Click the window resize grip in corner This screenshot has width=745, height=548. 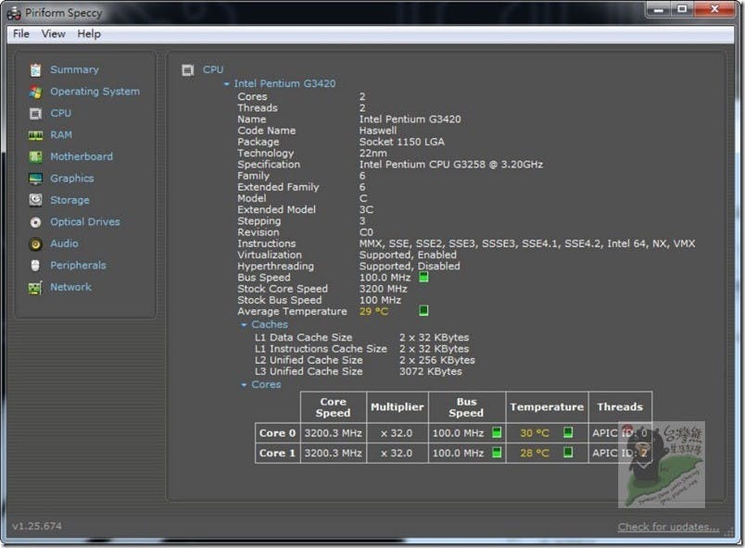click(x=729, y=533)
